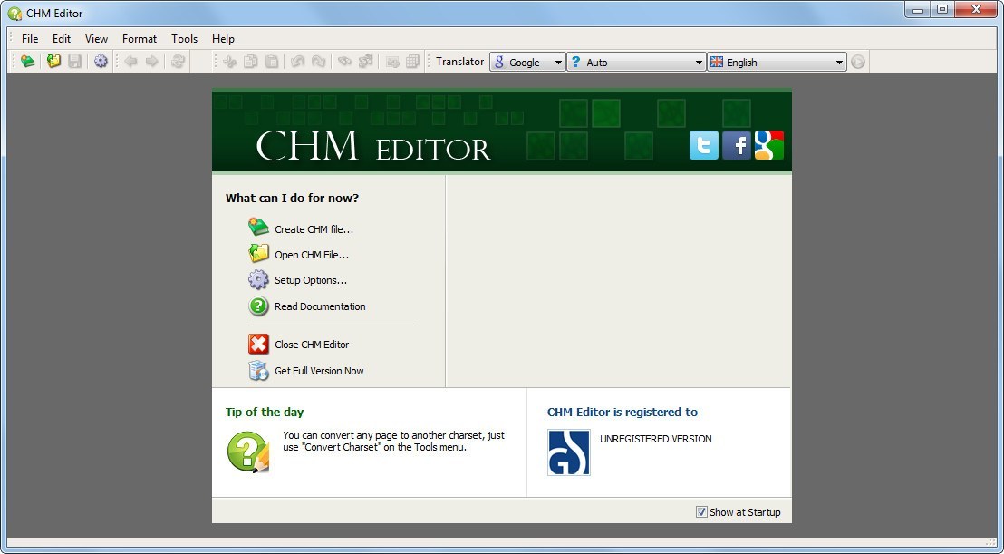This screenshot has width=1004, height=554.
Task: Open the Facebook icon in banner
Action: tap(737, 145)
